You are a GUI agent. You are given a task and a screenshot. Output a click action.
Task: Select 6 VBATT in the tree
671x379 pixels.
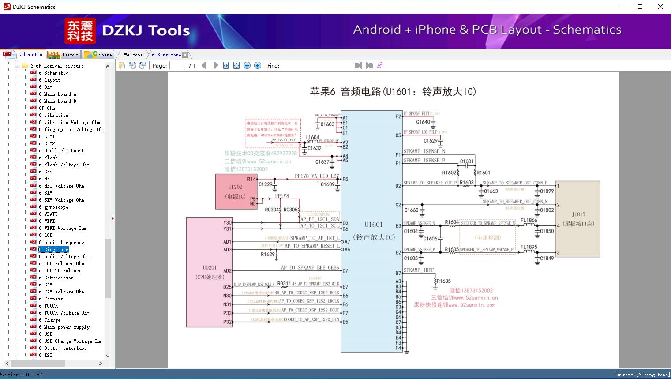click(x=48, y=214)
